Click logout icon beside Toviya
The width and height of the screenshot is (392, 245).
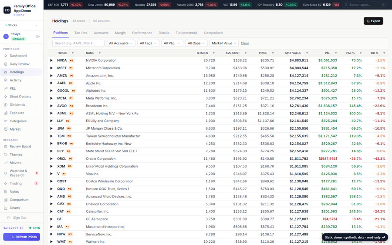click(38, 37)
